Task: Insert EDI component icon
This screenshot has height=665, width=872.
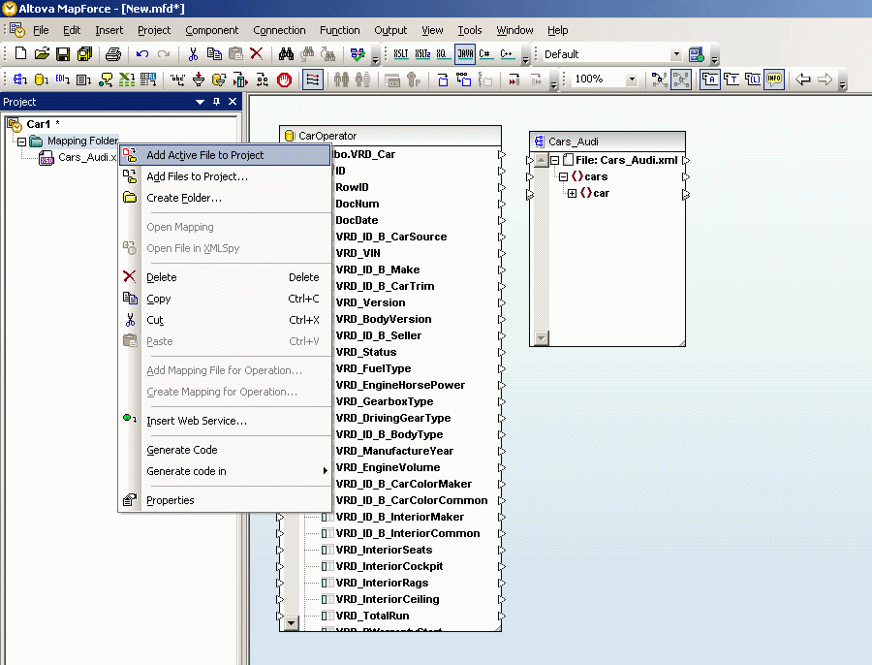Action: (x=62, y=79)
